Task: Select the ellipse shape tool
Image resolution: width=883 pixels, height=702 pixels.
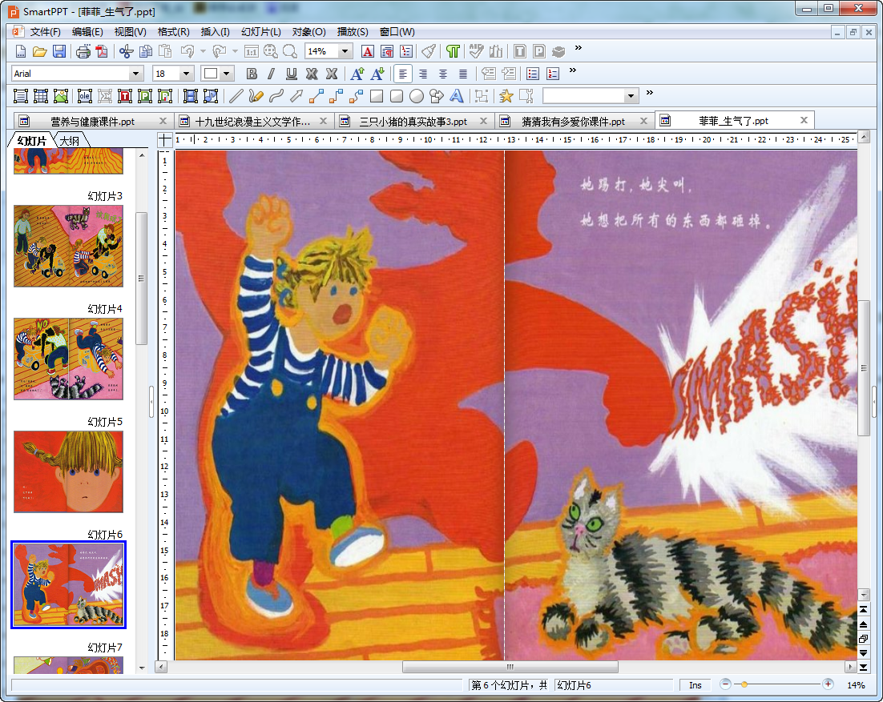Action: [x=416, y=96]
